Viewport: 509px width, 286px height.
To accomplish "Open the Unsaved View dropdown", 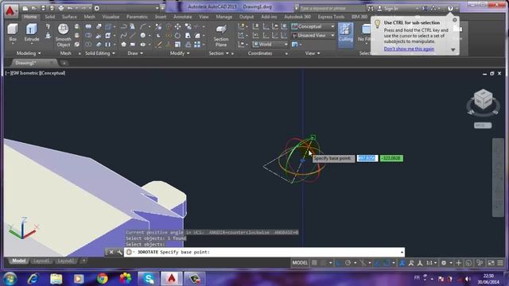I will coord(313,35).
